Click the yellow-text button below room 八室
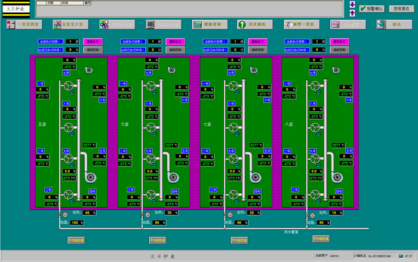The image size is (418, 262). (x=321, y=239)
